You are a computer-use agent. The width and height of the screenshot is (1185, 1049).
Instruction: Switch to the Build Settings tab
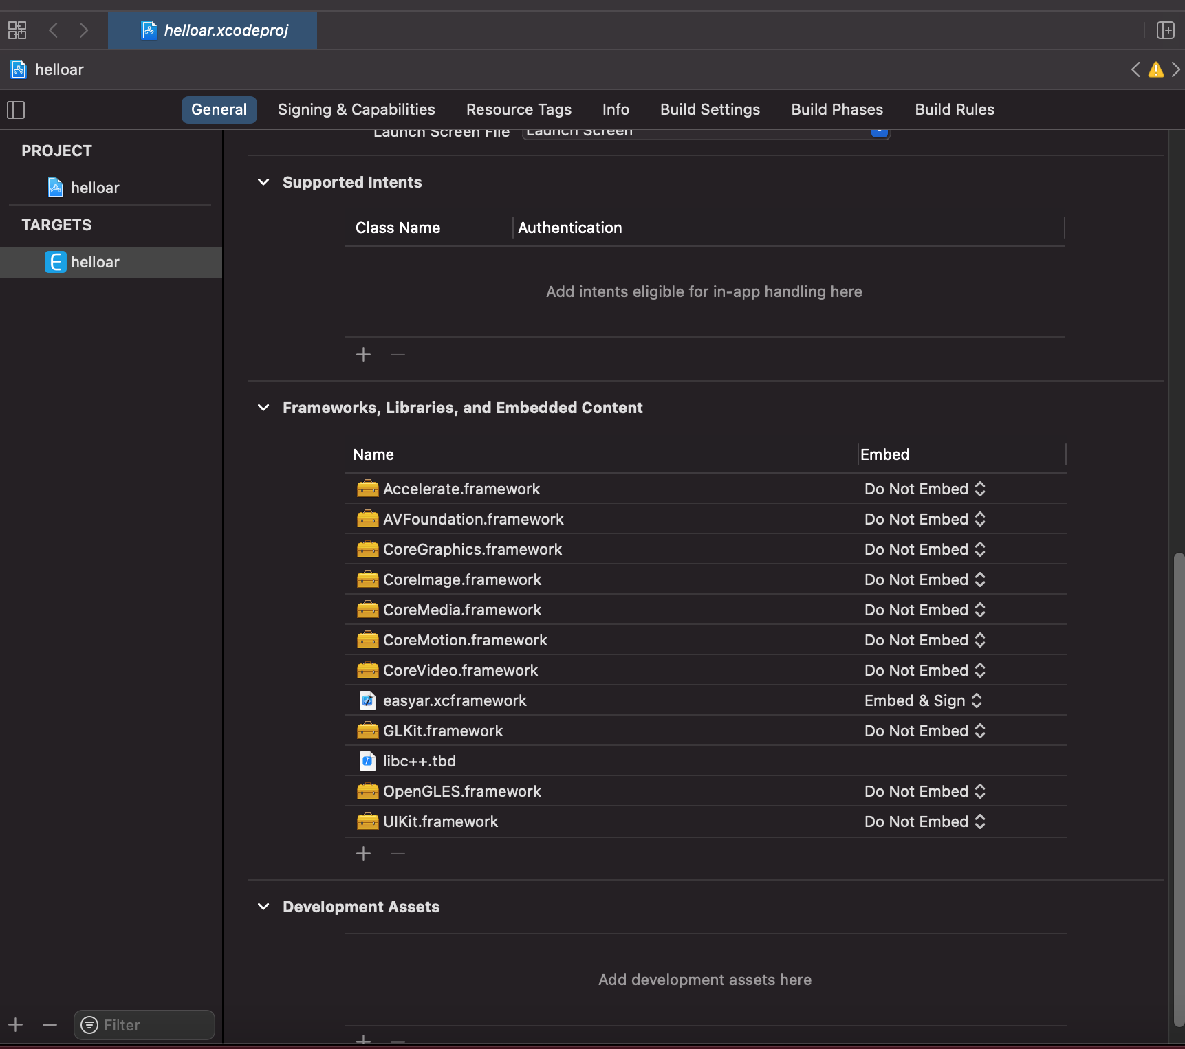pyautogui.click(x=709, y=109)
